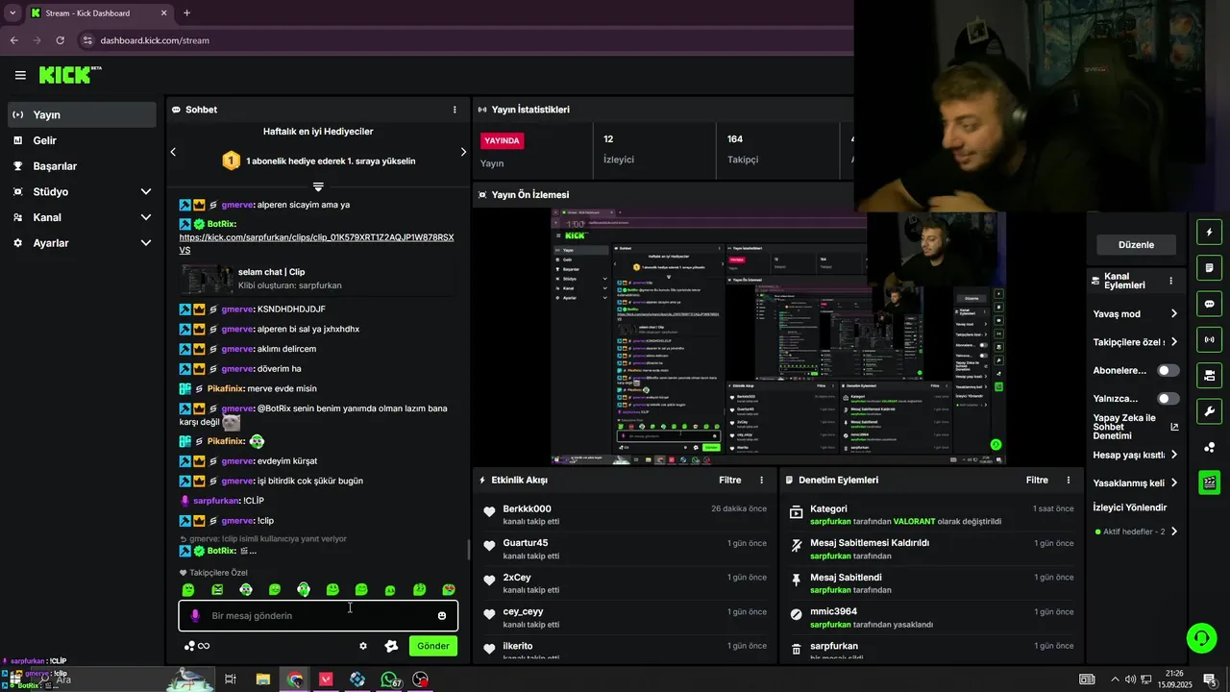This screenshot has width=1230, height=692.
Task: Open the mmic3964 ban moderation entry
Action: point(930,618)
